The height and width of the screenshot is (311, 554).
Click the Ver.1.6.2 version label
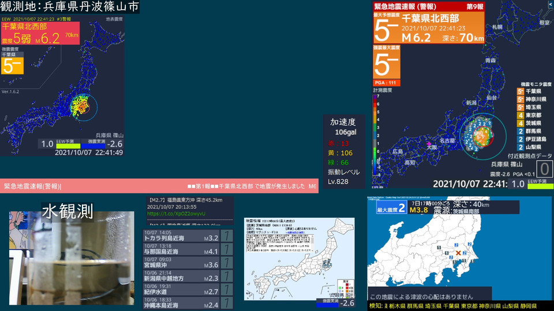[10, 92]
